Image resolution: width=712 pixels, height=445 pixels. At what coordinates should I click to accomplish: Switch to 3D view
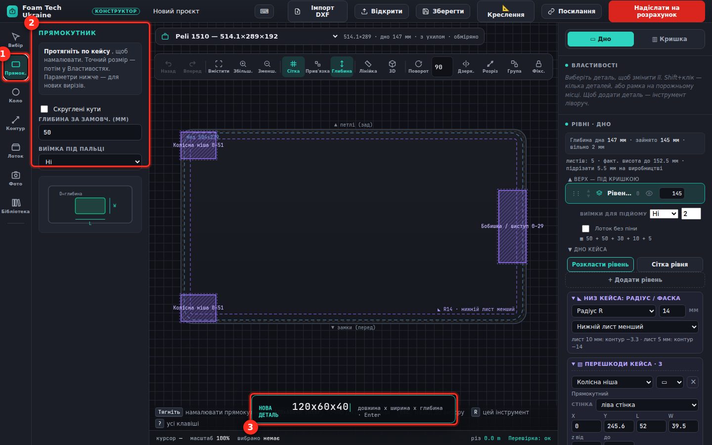[x=392, y=67]
